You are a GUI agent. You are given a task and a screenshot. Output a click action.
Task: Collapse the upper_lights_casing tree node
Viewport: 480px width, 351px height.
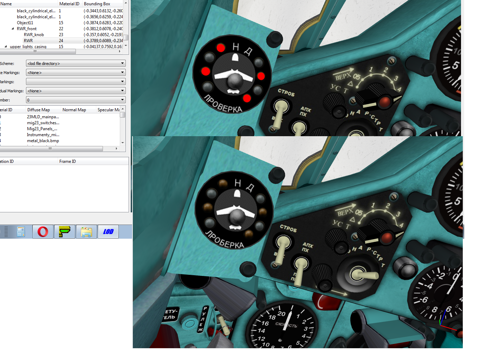click(6, 46)
